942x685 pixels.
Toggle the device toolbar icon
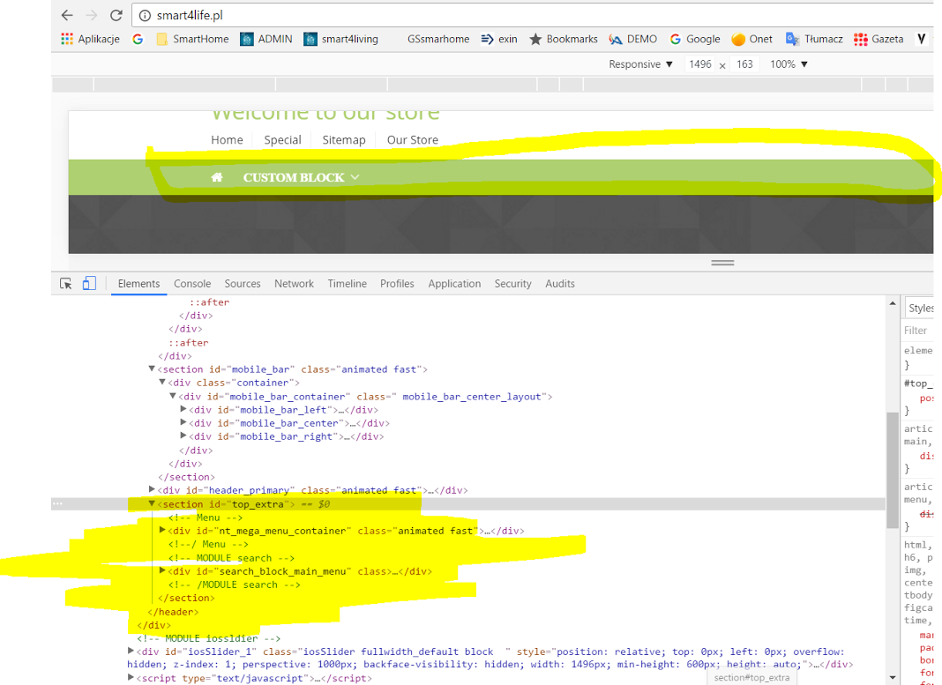click(x=89, y=284)
